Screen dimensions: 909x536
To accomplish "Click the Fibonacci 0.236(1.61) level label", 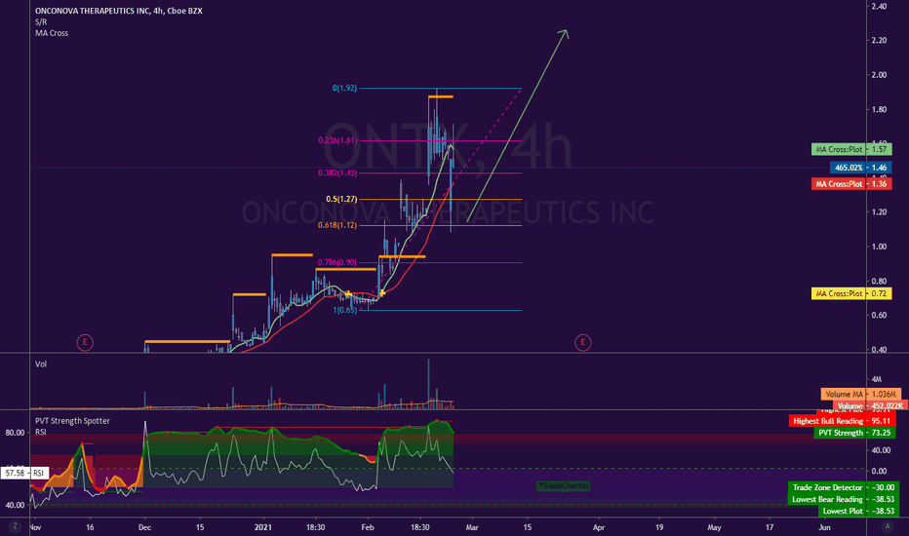I will [x=337, y=140].
